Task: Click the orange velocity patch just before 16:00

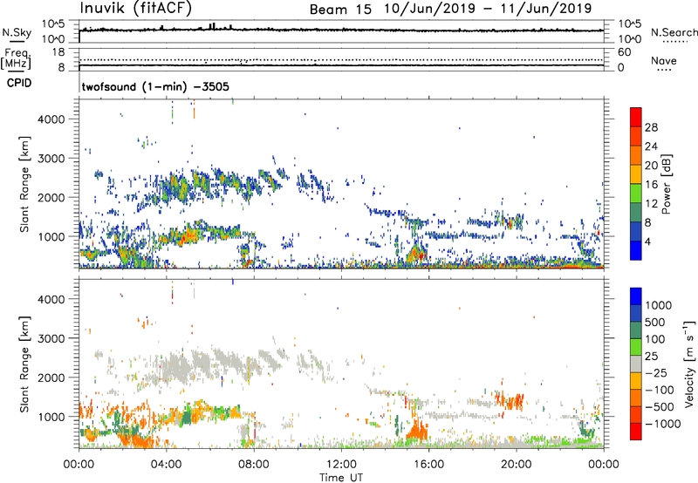Action: click(x=417, y=431)
